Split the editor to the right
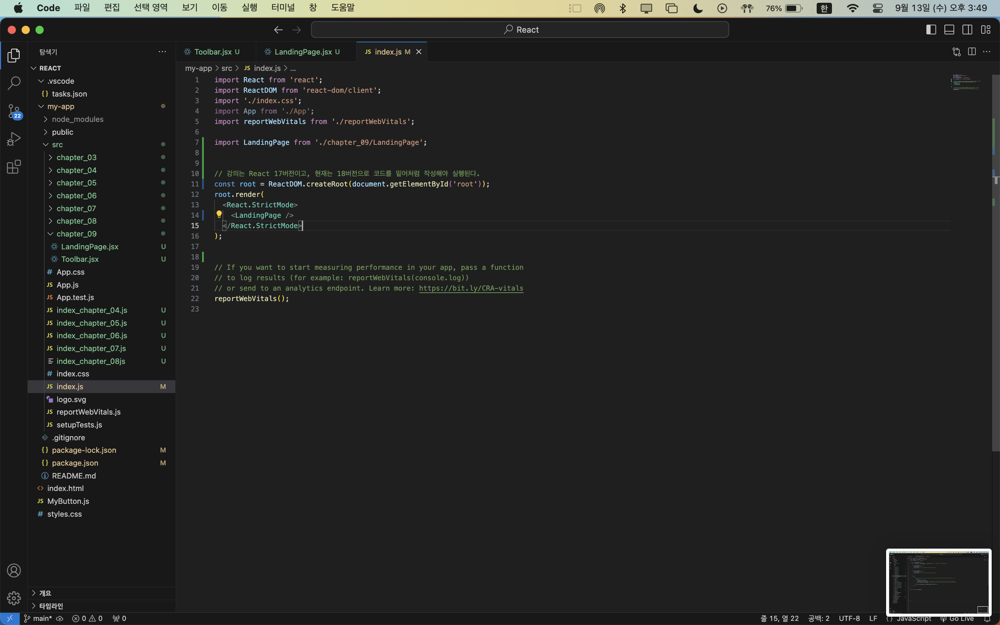The image size is (1000, 625). tap(972, 52)
